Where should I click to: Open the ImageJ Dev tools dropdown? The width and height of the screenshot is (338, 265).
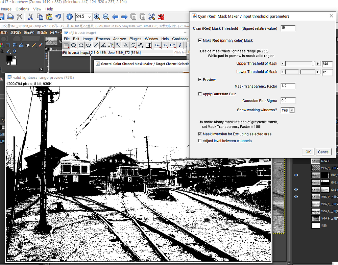tap(157, 45)
